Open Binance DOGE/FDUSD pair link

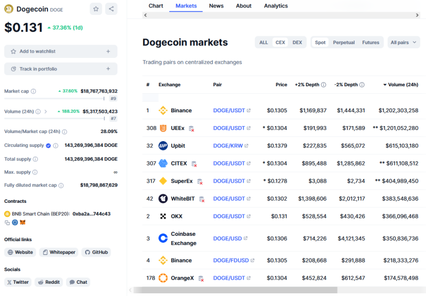[234, 260]
